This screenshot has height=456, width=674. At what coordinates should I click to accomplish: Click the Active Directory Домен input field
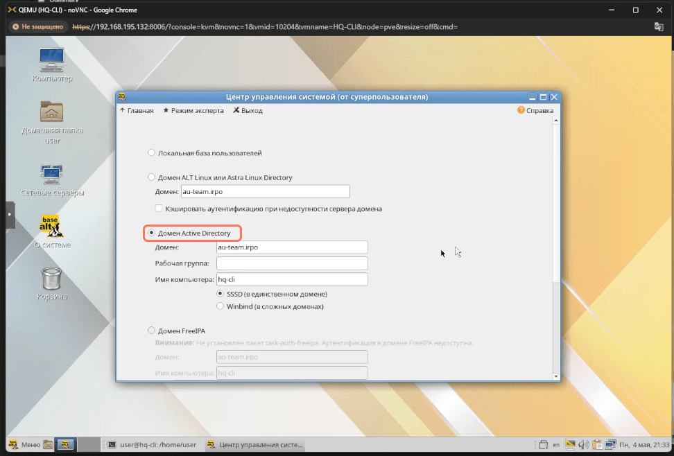tap(292, 247)
